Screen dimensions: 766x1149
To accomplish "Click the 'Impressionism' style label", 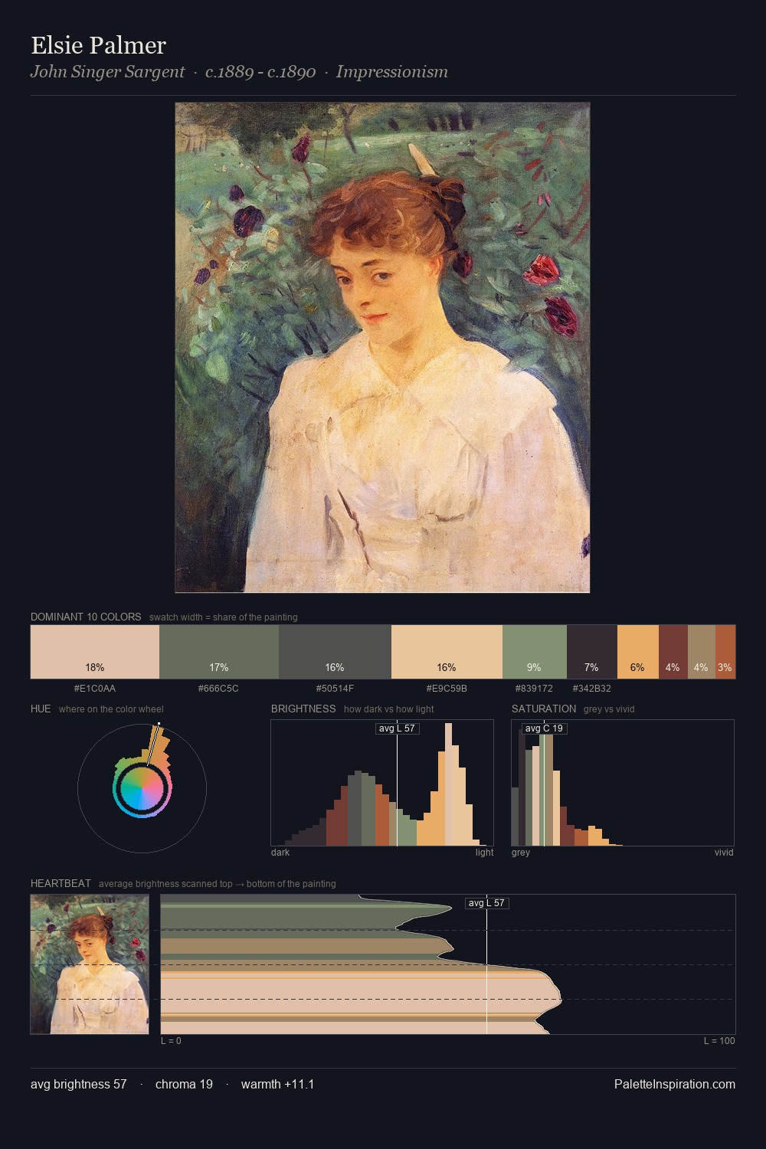I will tap(392, 72).
